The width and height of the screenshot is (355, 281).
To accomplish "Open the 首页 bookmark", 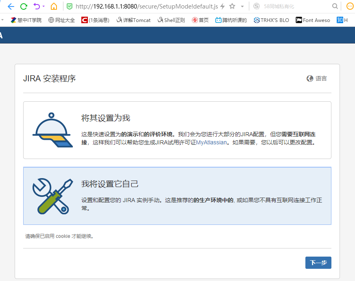I will (x=200, y=20).
